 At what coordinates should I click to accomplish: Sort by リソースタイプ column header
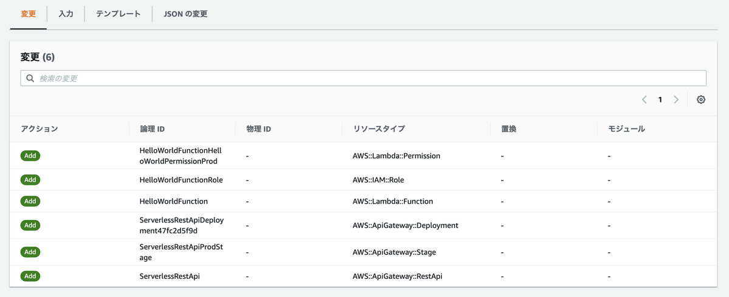pos(374,129)
